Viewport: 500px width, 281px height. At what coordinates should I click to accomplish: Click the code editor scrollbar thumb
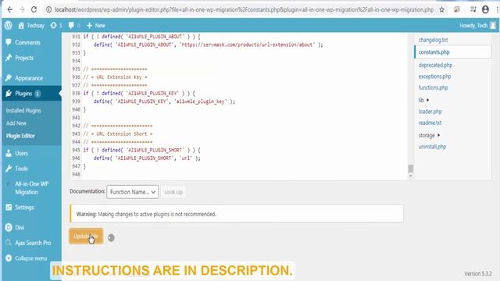tap(410, 169)
